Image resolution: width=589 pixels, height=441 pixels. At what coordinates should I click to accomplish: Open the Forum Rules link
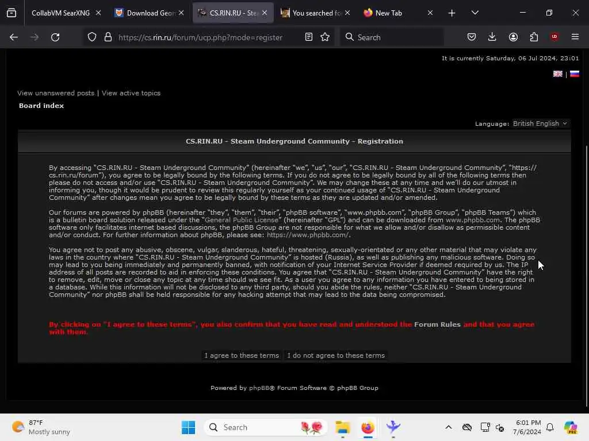[x=437, y=325]
